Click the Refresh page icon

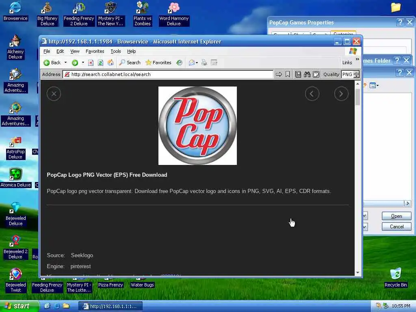[100, 63]
